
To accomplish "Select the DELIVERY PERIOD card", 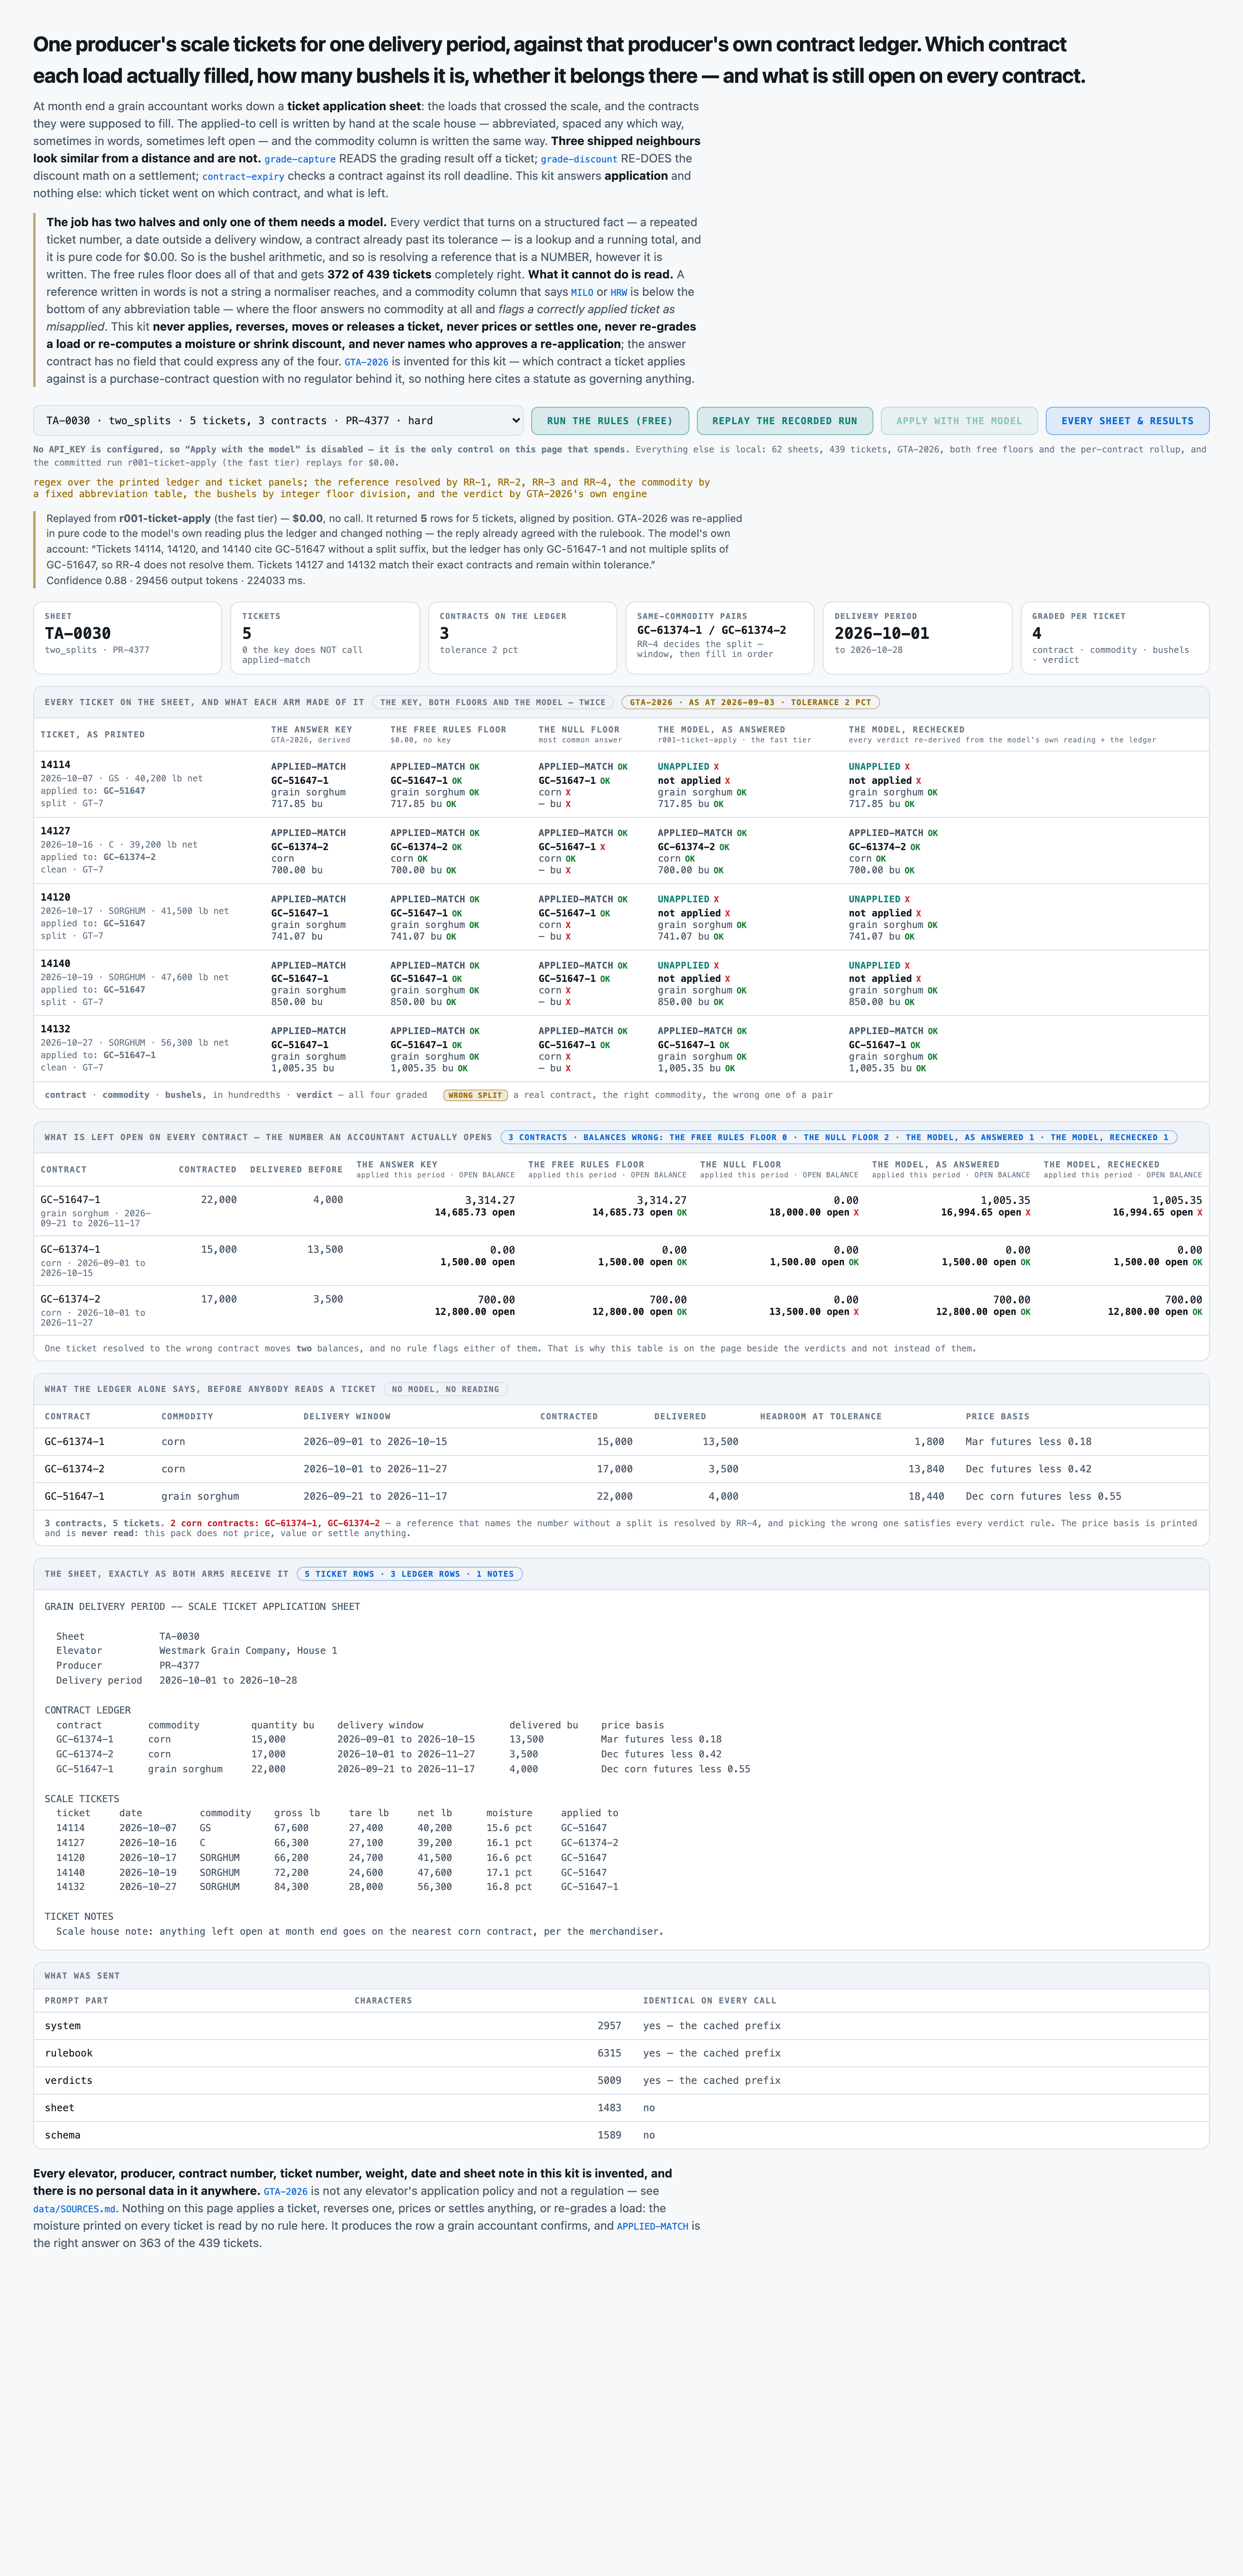I will pos(917,638).
